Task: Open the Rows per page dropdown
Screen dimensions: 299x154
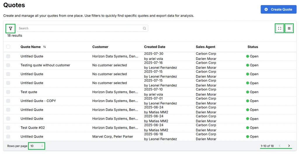Action: click(x=36, y=146)
